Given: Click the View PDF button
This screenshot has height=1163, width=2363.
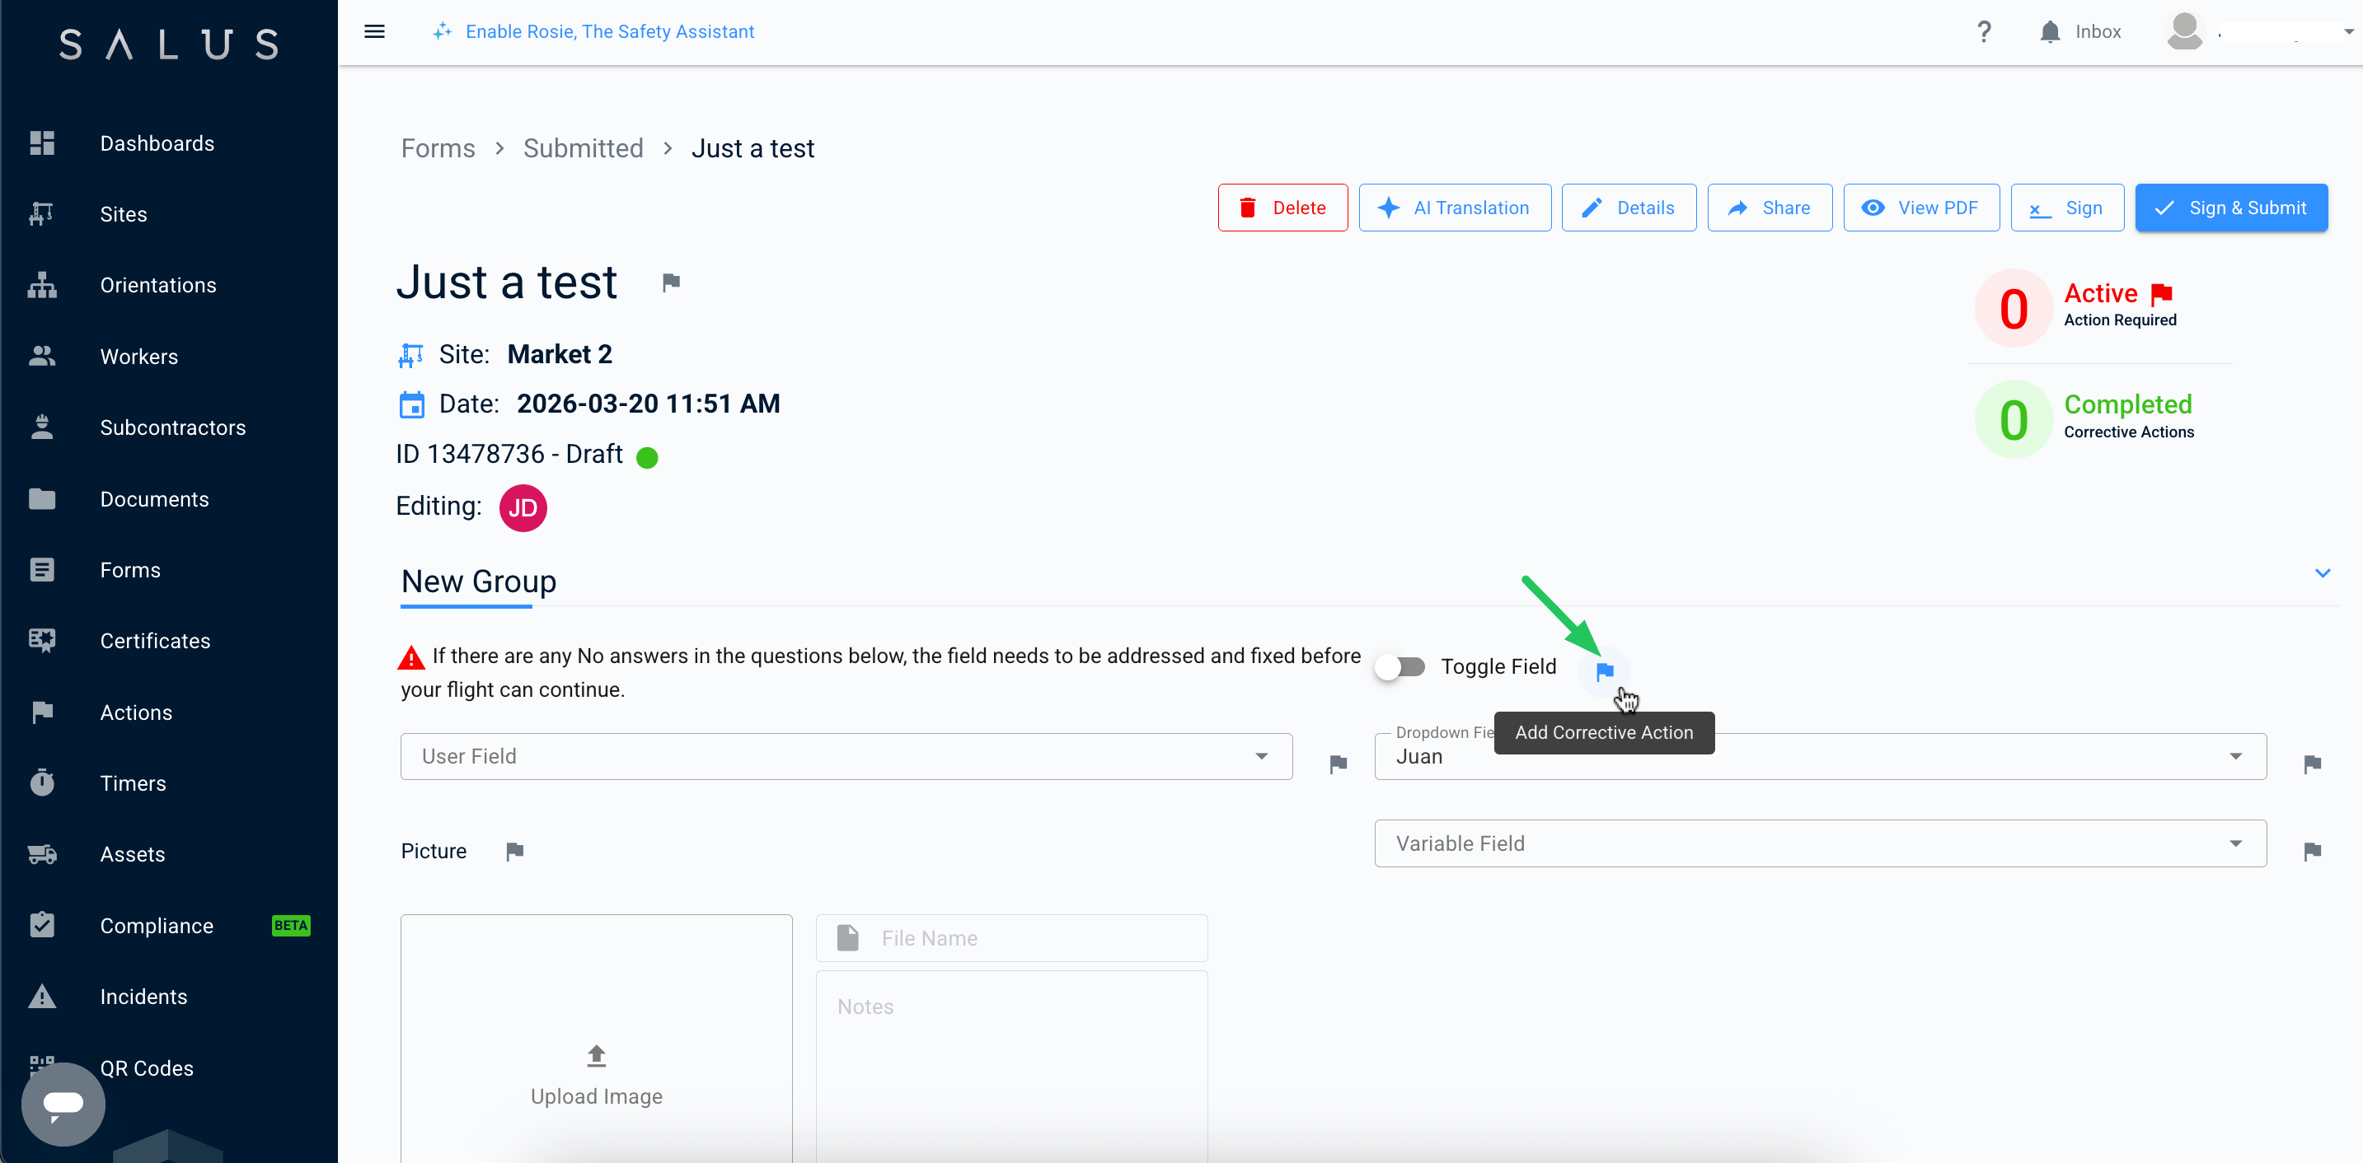Looking at the screenshot, I should [x=1921, y=208].
